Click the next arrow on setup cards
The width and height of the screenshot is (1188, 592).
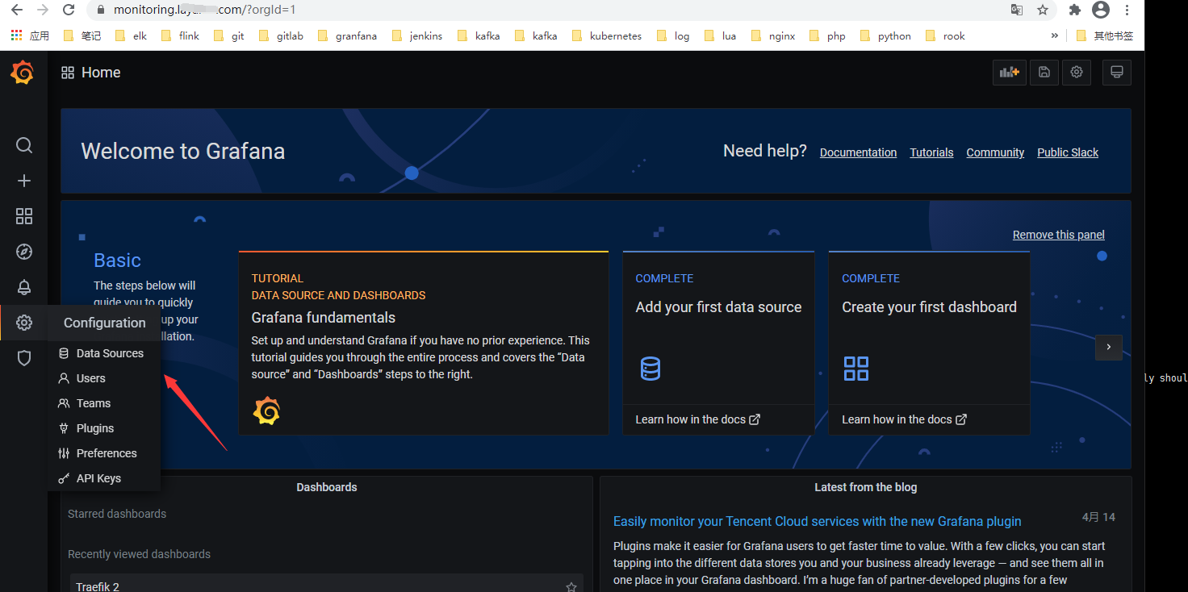[x=1109, y=347]
